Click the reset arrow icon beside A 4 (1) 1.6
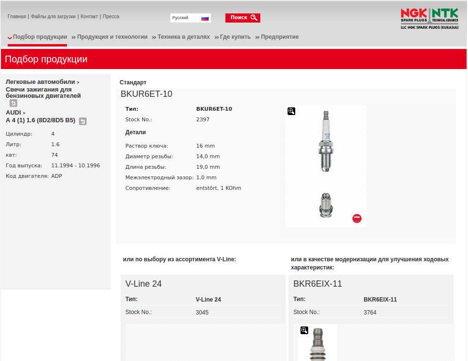468x361 pixels. (x=83, y=121)
